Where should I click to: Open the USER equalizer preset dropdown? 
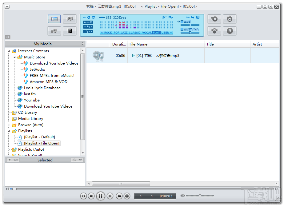pos(167,33)
